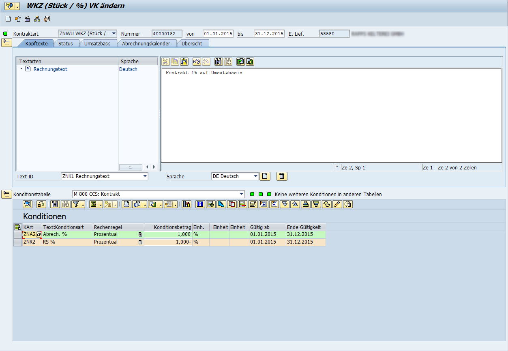Click Konditionsbetrag 1,000 in ZNA2 row

[x=168, y=234]
